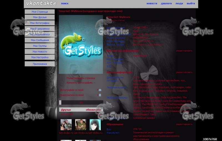Open Мои Новости in the sidebar
Viewport: 222px width, 141px height.
[40, 52]
